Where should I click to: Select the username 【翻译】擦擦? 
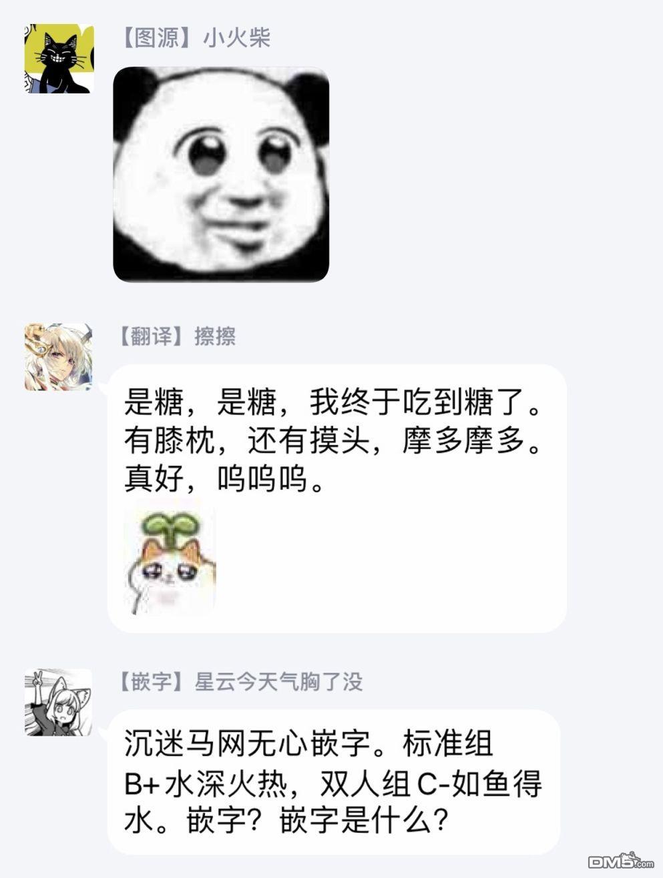(x=176, y=336)
